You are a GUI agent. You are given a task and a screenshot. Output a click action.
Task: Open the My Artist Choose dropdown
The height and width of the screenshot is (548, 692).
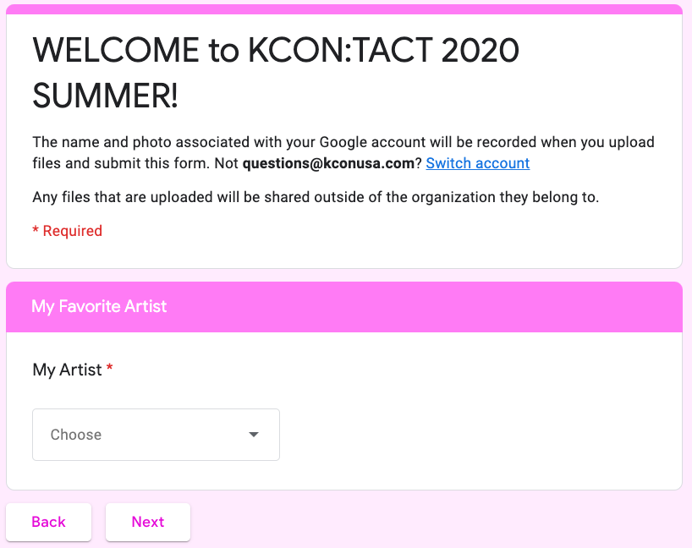[156, 435]
